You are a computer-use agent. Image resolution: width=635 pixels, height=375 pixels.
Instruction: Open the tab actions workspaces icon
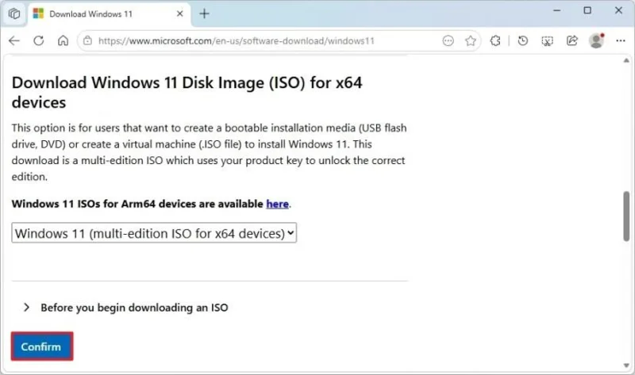(x=14, y=13)
